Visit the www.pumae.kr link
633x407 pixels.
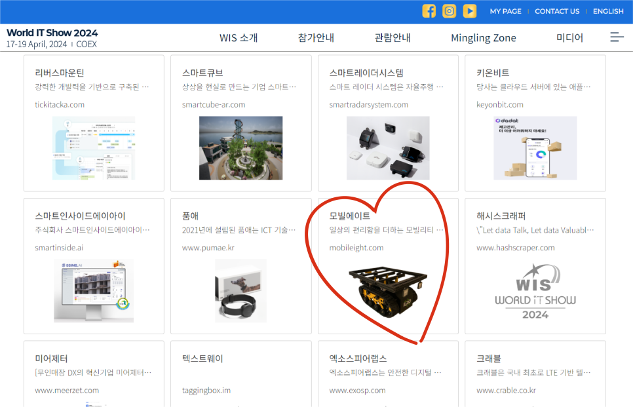pos(208,248)
